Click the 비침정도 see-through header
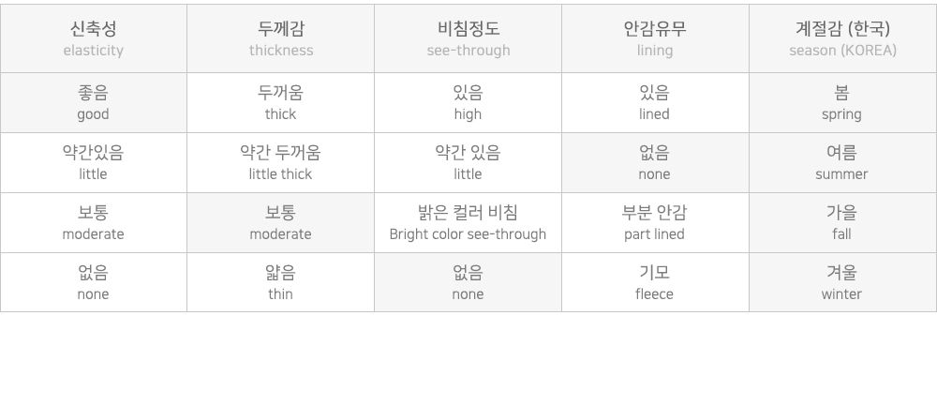 coord(468,38)
